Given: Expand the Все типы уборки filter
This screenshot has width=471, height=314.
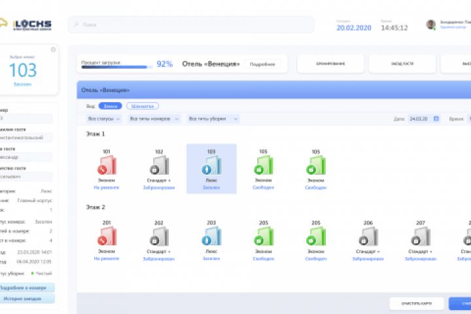Looking at the screenshot, I should [x=213, y=119].
